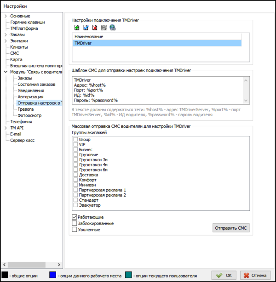
Task: Tick the Эвакуатор group checkbox
Action: point(75,206)
